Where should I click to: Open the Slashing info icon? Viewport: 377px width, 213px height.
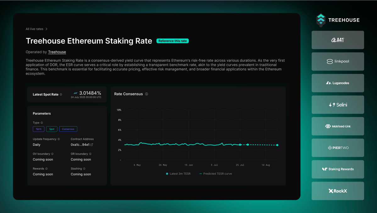click(84, 169)
